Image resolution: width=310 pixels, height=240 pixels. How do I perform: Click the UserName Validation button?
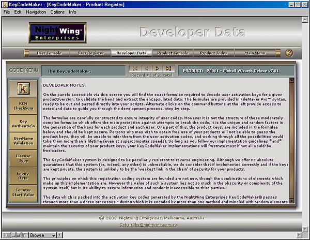pyautogui.click(x=23, y=141)
